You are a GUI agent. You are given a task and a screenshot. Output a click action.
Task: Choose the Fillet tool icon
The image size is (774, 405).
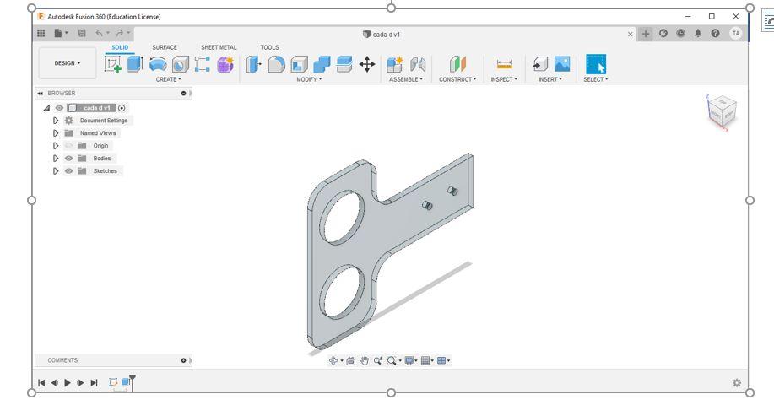[x=277, y=64]
